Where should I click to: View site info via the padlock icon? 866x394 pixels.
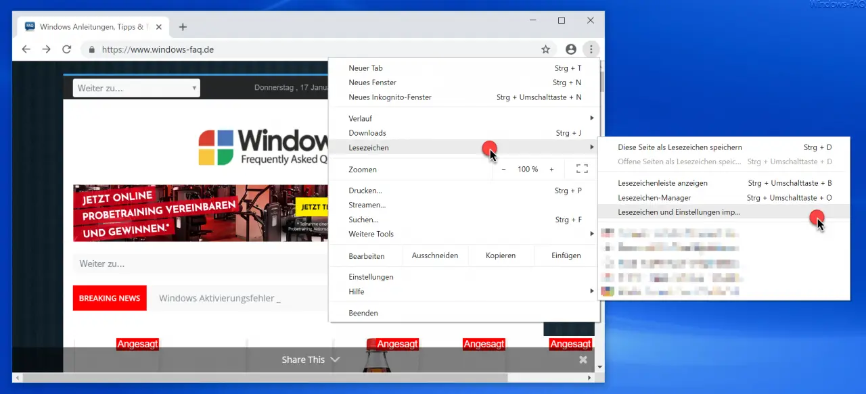91,49
